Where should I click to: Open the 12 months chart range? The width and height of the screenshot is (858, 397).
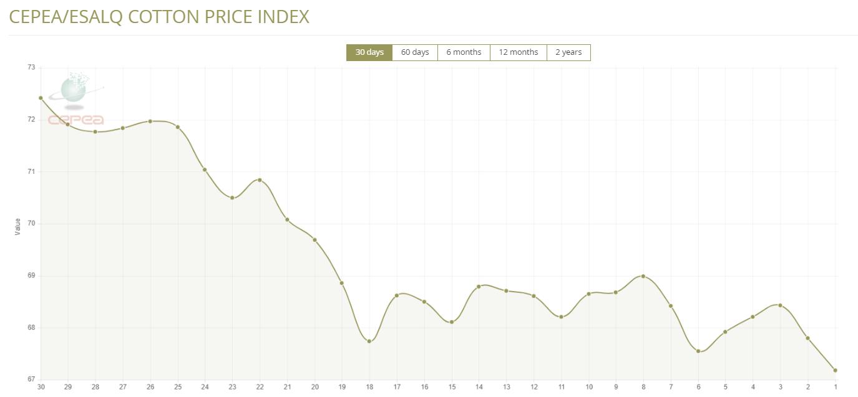518,52
